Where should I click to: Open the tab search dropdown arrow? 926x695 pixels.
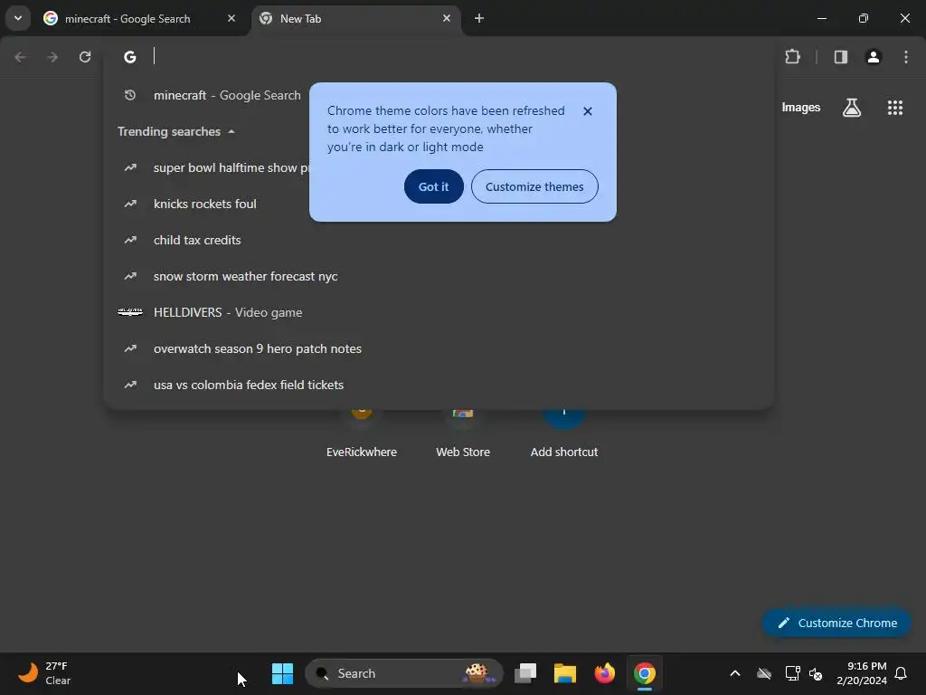click(18, 18)
